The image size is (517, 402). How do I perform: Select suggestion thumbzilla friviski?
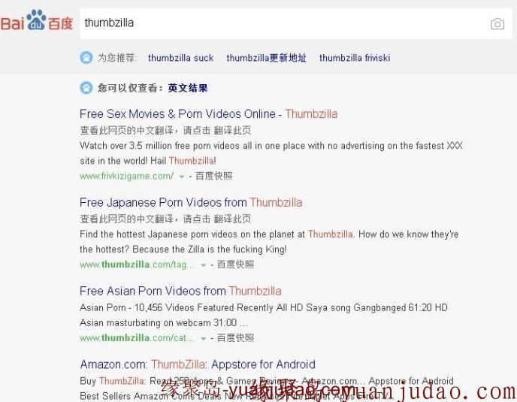(x=355, y=58)
